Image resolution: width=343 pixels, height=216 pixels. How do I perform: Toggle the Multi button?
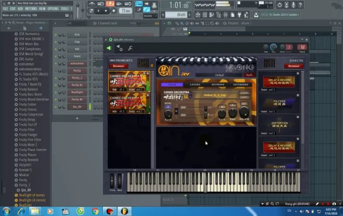(249, 75)
